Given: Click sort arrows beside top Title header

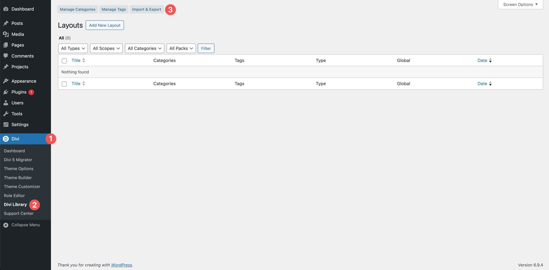Looking at the screenshot, I should point(84,60).
